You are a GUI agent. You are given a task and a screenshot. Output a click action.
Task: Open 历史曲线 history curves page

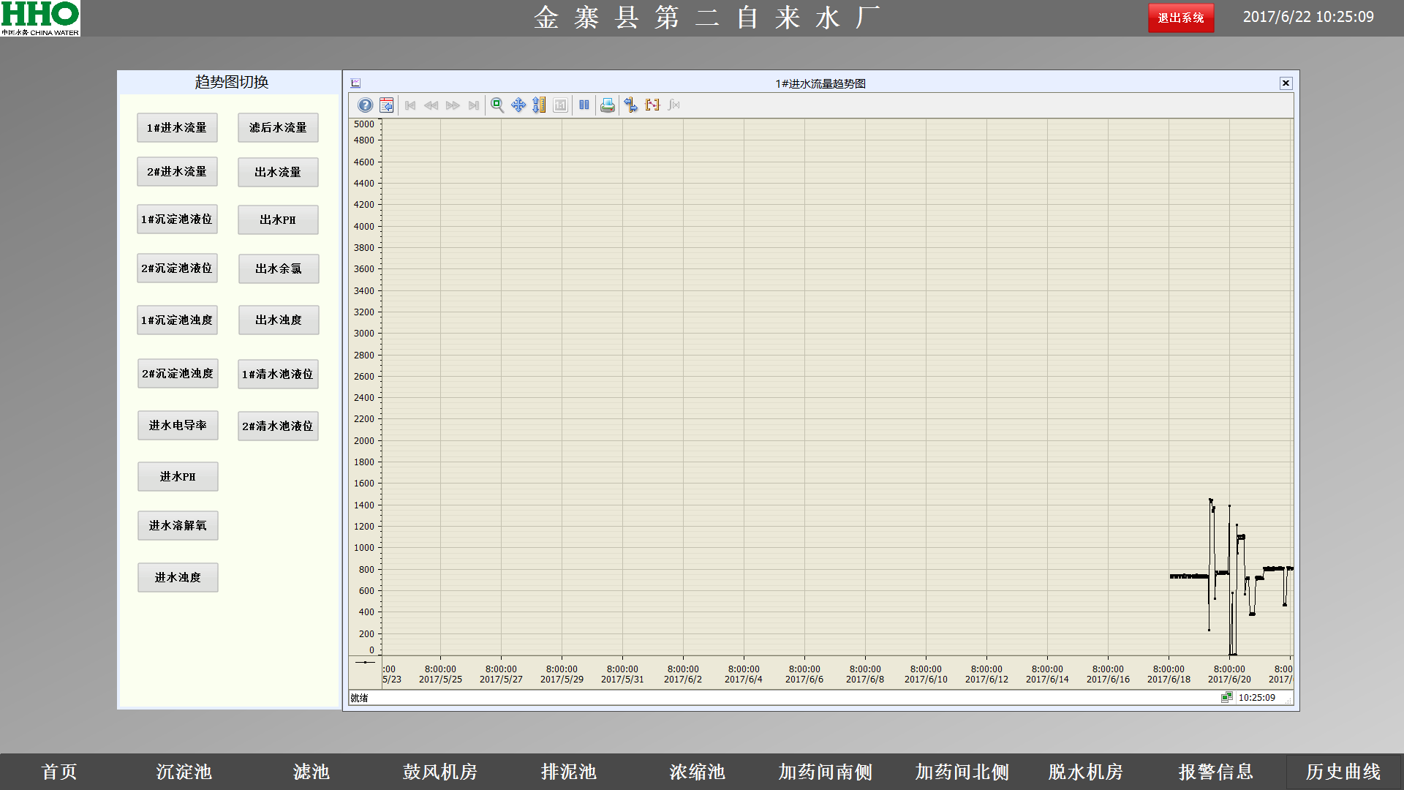click(x=1343, y=772)
